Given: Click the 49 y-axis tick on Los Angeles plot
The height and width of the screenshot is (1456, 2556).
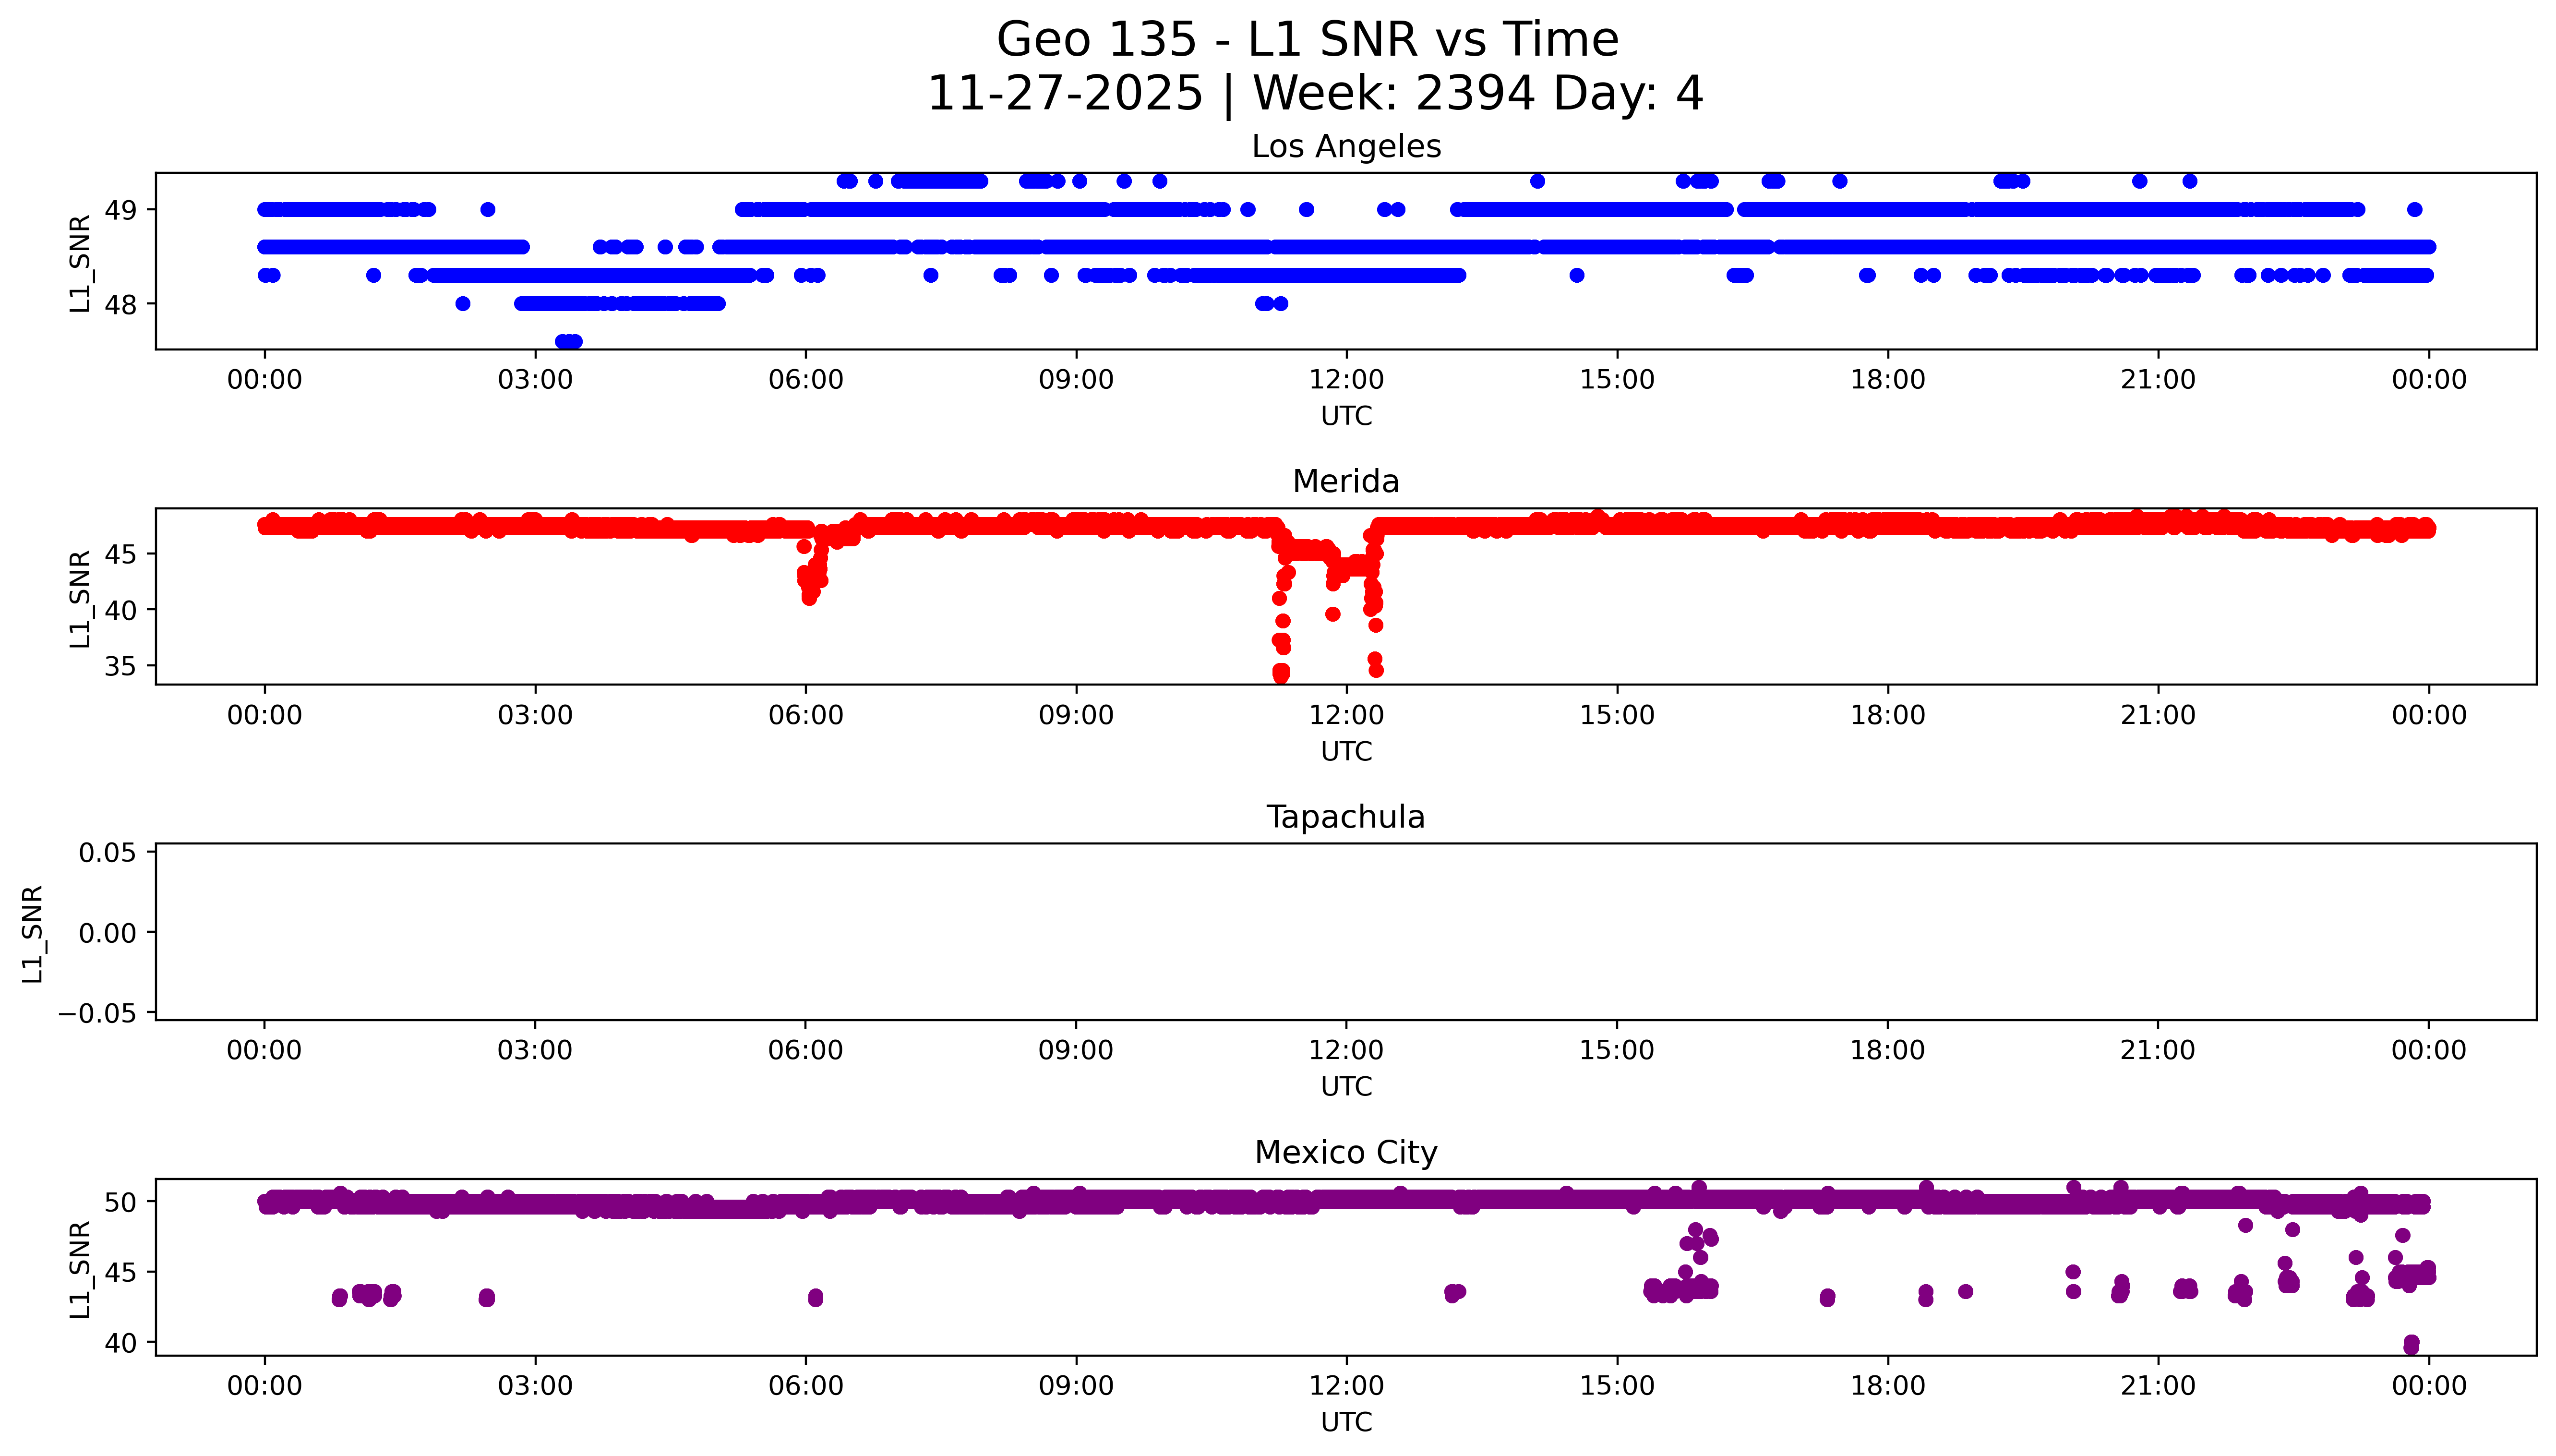Looking at the screenshot, I should [x=121, y=210].
